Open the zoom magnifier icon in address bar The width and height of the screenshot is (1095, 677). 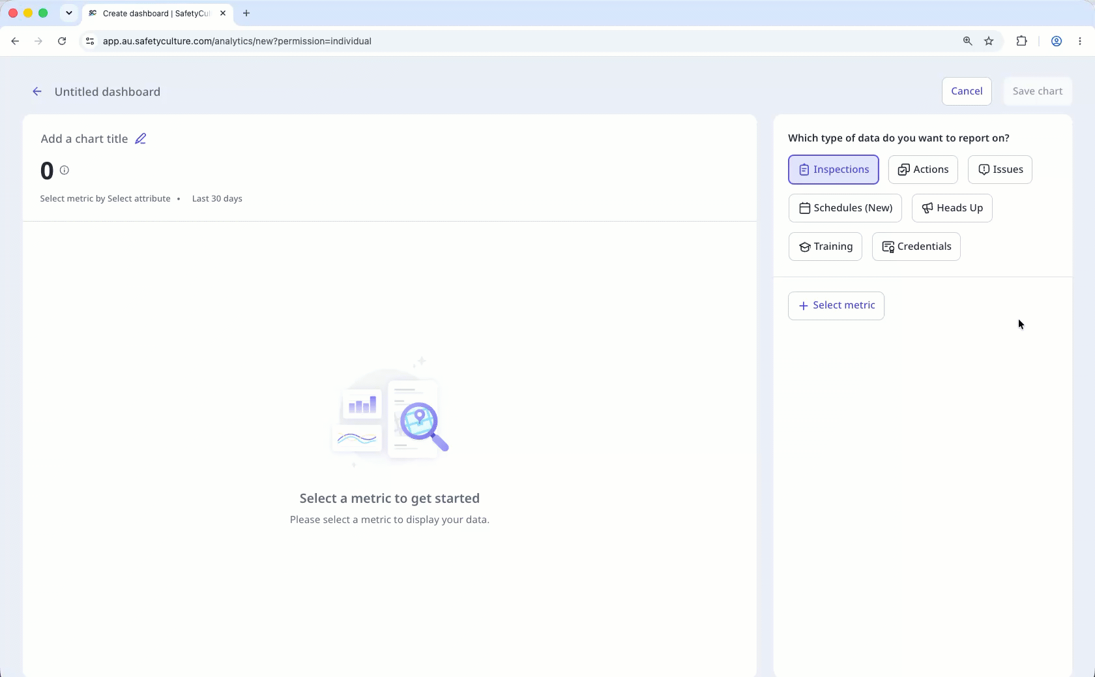[967, 41]
